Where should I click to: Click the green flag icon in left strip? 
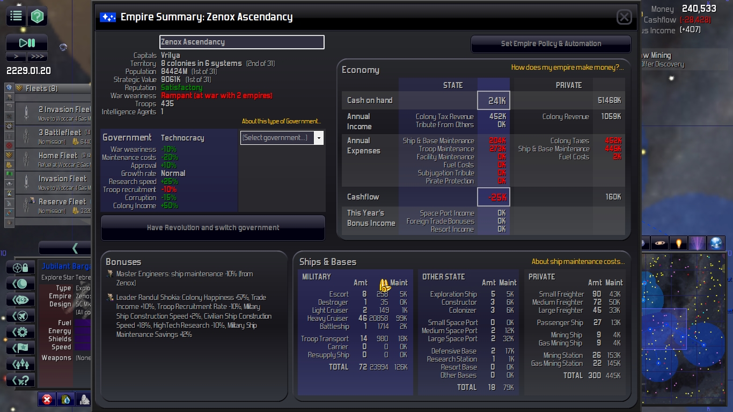pos(9,174)
